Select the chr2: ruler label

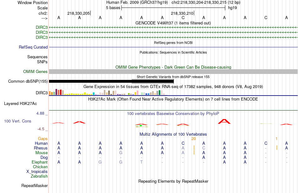coord(43,13)
